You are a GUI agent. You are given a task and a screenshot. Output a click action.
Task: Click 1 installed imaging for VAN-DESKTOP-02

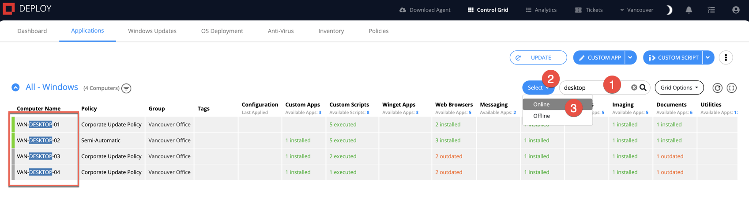coord(625,140)
